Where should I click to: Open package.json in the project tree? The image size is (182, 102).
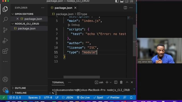[x=26, y=28]
